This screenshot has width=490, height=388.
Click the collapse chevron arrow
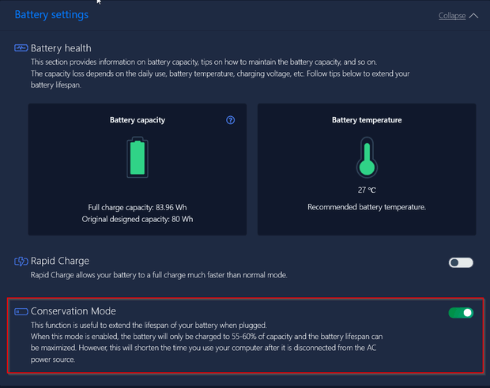pyautogui.click(x=473, y=15)
